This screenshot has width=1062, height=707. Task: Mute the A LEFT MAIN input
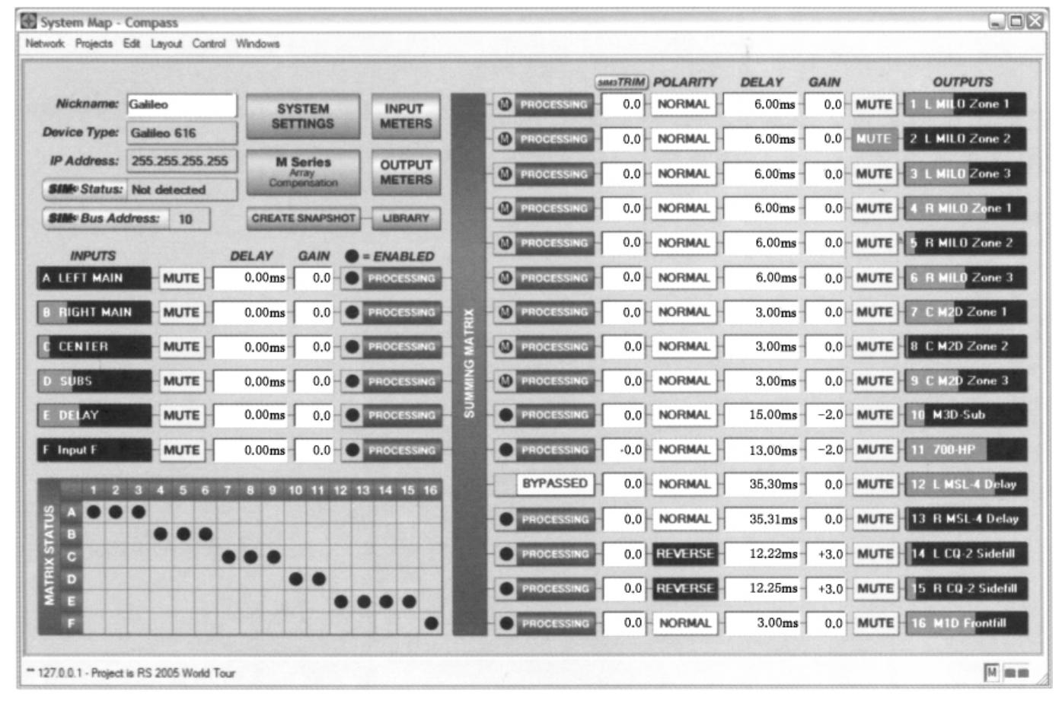click(181, 279)
